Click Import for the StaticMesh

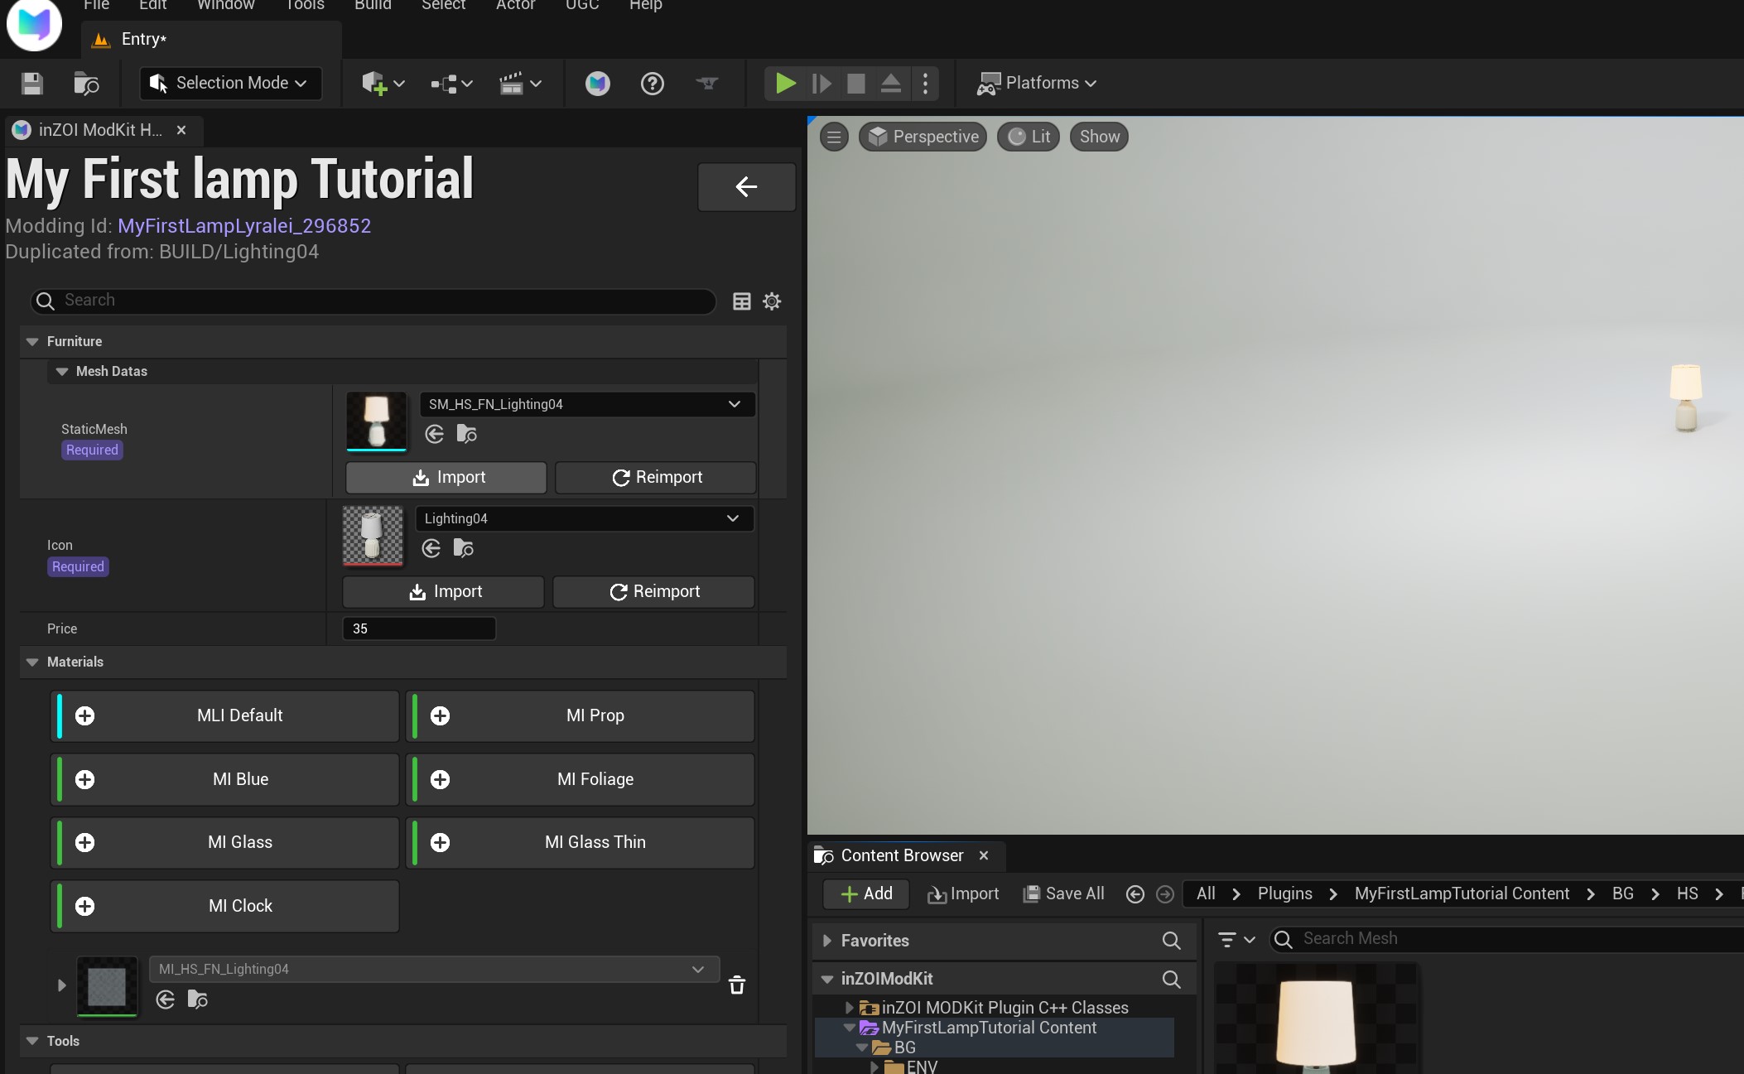coord(446,478)
